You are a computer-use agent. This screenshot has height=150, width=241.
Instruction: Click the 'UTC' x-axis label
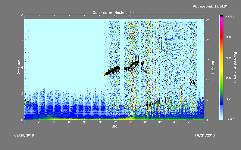[x=114, y=126]
